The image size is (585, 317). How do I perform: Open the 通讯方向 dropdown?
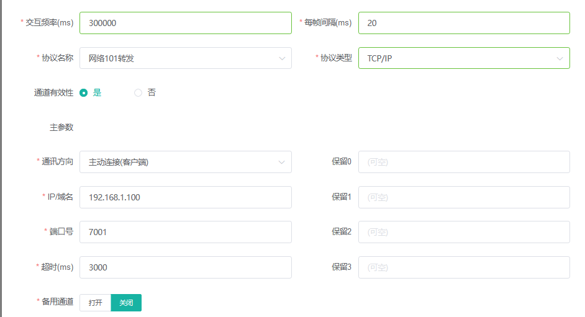[x=186, y=162]
